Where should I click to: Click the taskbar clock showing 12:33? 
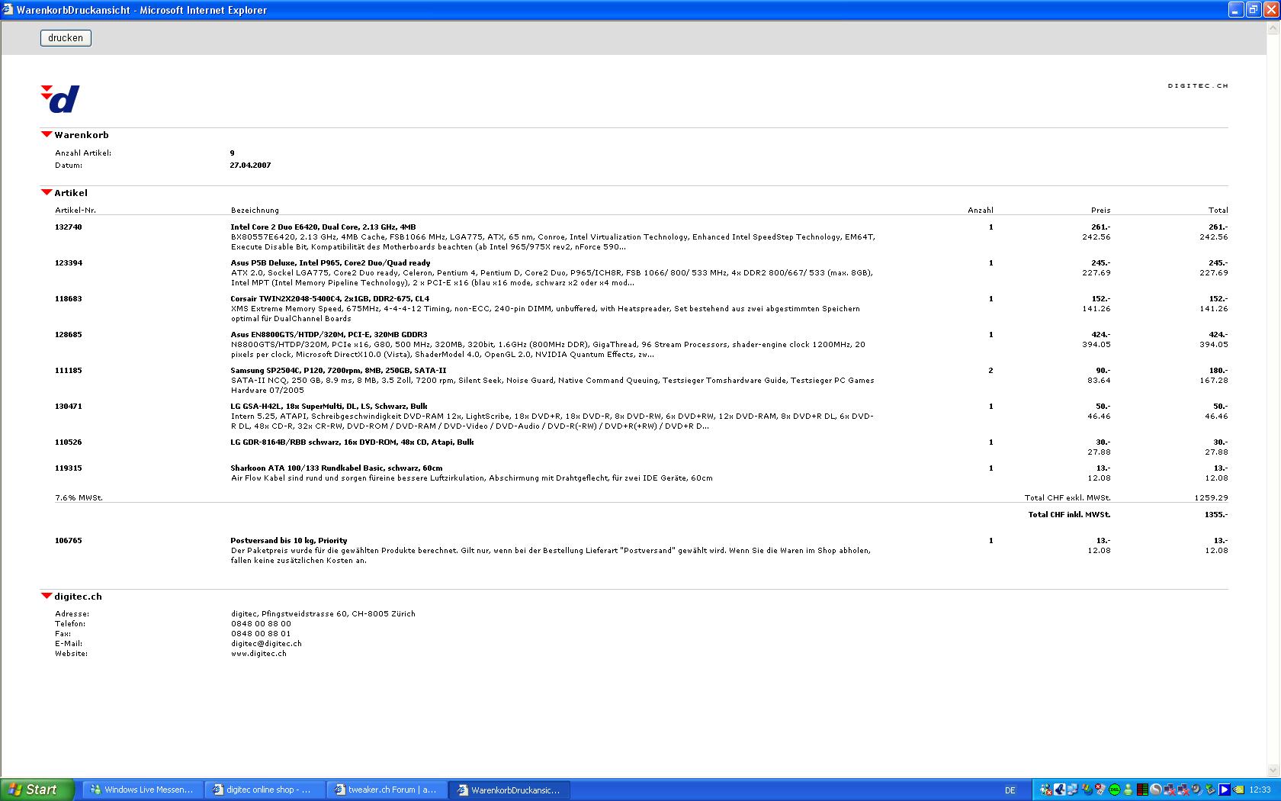click(x=1260, y=790)
